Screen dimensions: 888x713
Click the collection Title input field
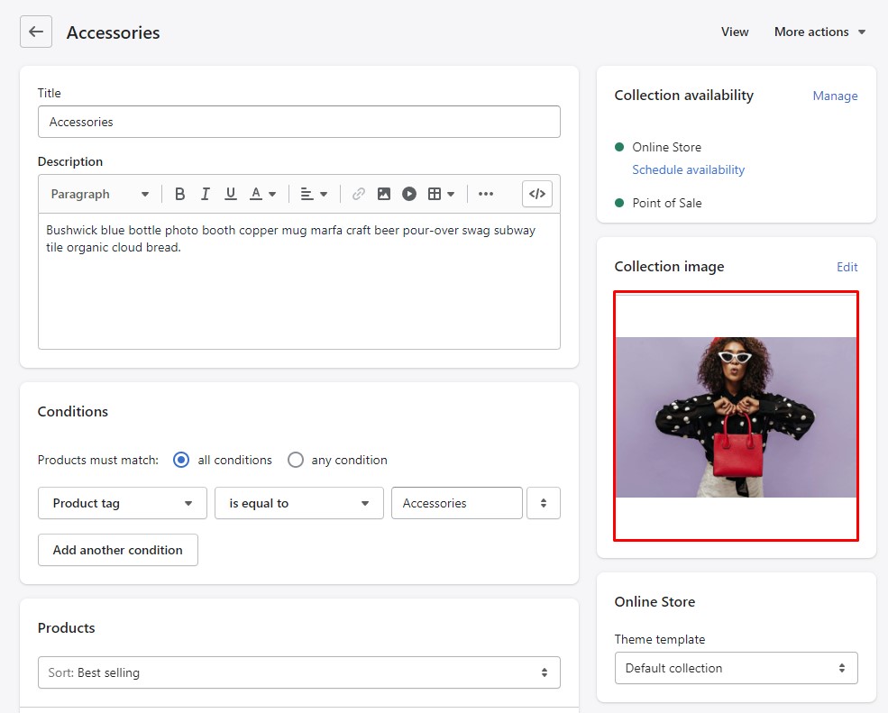pyautogui.click(x=298, y=122)
